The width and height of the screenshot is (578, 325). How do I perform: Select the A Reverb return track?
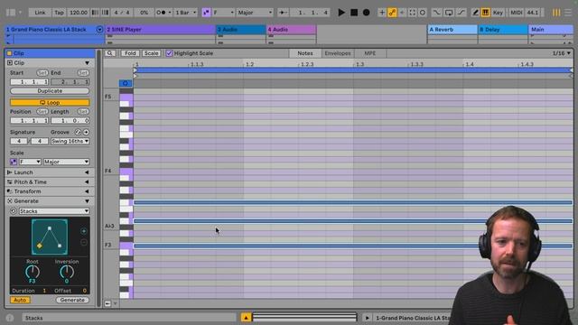tap(452, 29)
